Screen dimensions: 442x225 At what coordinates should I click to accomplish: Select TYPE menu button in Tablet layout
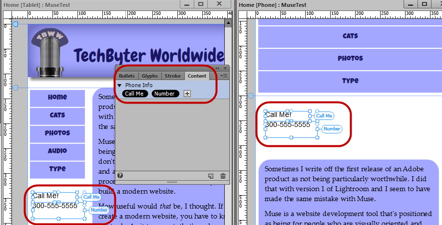tap(57, 169)
